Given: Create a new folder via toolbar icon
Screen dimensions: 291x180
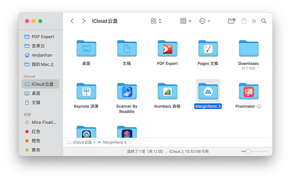Looking at the screenshot, I should click(x=232, y=21).
